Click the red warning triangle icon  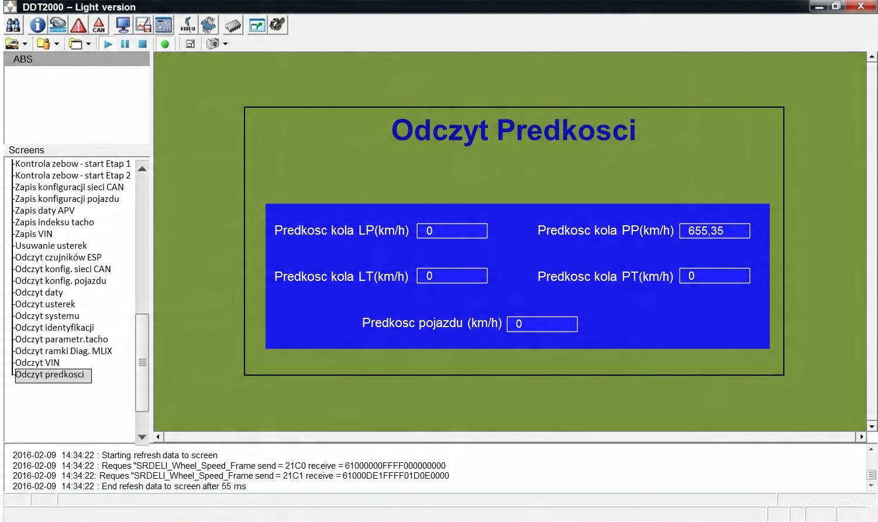pyautogui.click(x=78, y=25)
